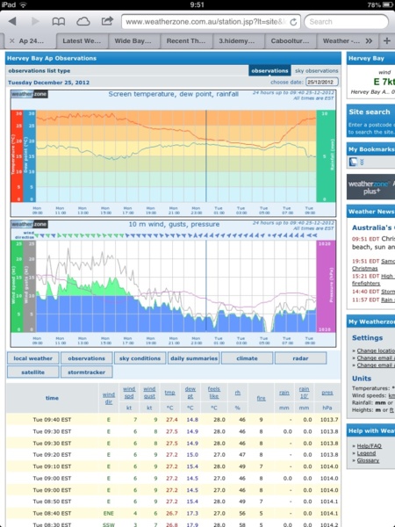Viewport: 395px width, 527px height.
Task: Click the Tuesday December 25, 2012 heading
Action: pyautogui.click(x=48, y=83)
